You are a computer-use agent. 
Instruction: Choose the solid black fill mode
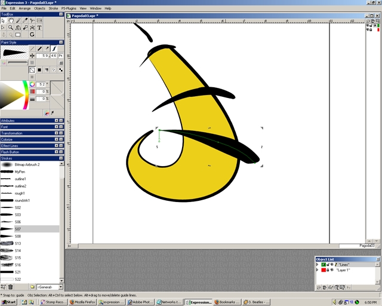[39, 70]
